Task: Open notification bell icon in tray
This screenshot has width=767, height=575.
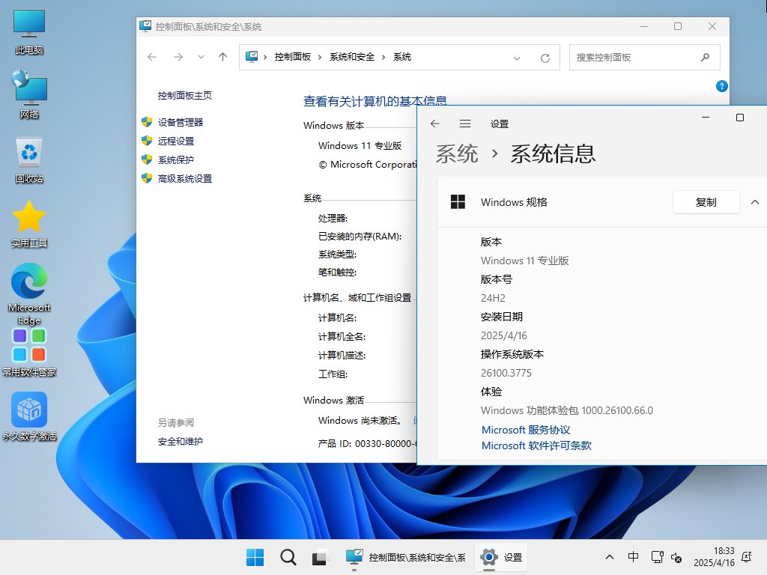Action: pyautogui.click(x=747, y=557)
